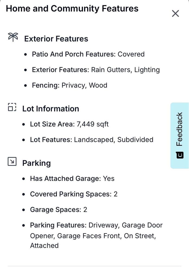Click the Lot Size Area 7,449 sqft item

[x=69, y=124]
